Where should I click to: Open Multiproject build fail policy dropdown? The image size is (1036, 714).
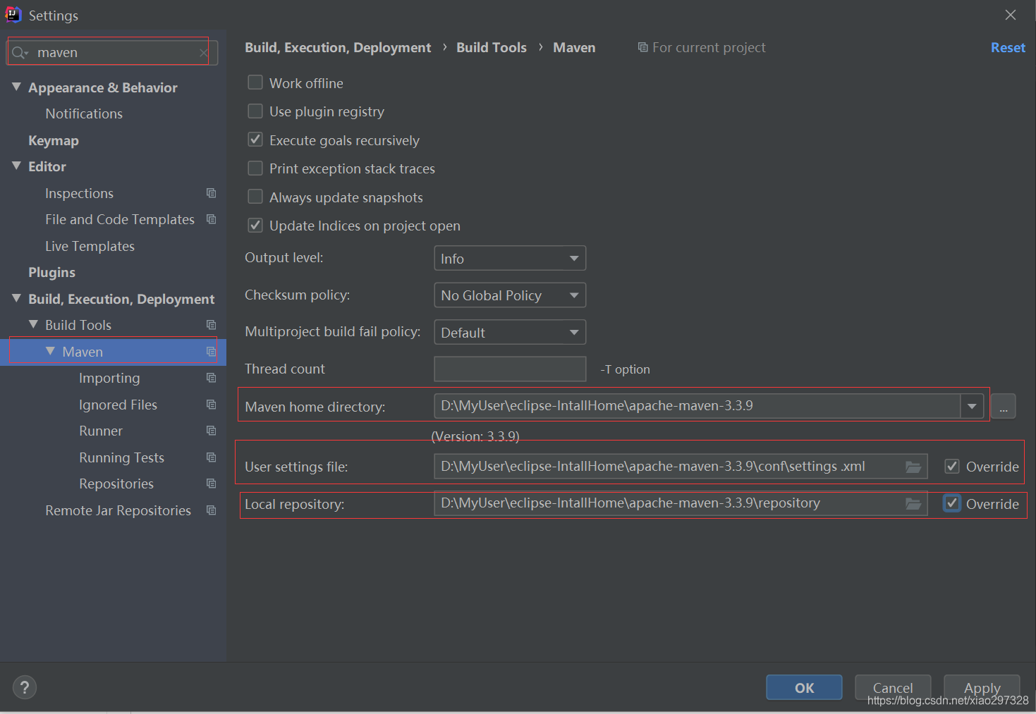pos(510,332)
